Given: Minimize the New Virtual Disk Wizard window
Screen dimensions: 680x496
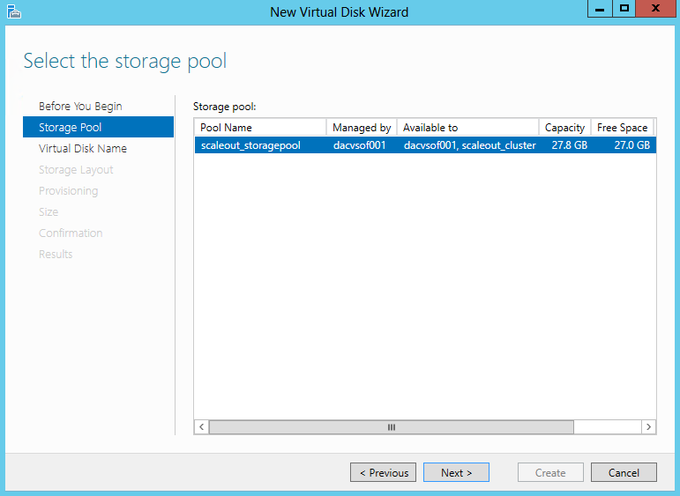Looking at the screenshot, I should 600,9.
